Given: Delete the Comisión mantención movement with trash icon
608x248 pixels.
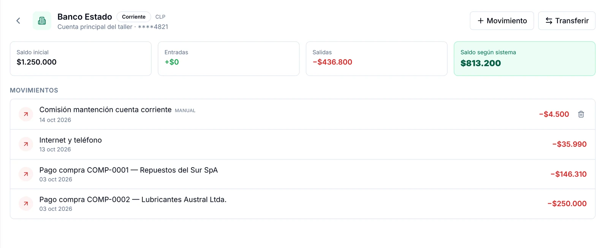Looking at the screenshot, I should point(581,114).
